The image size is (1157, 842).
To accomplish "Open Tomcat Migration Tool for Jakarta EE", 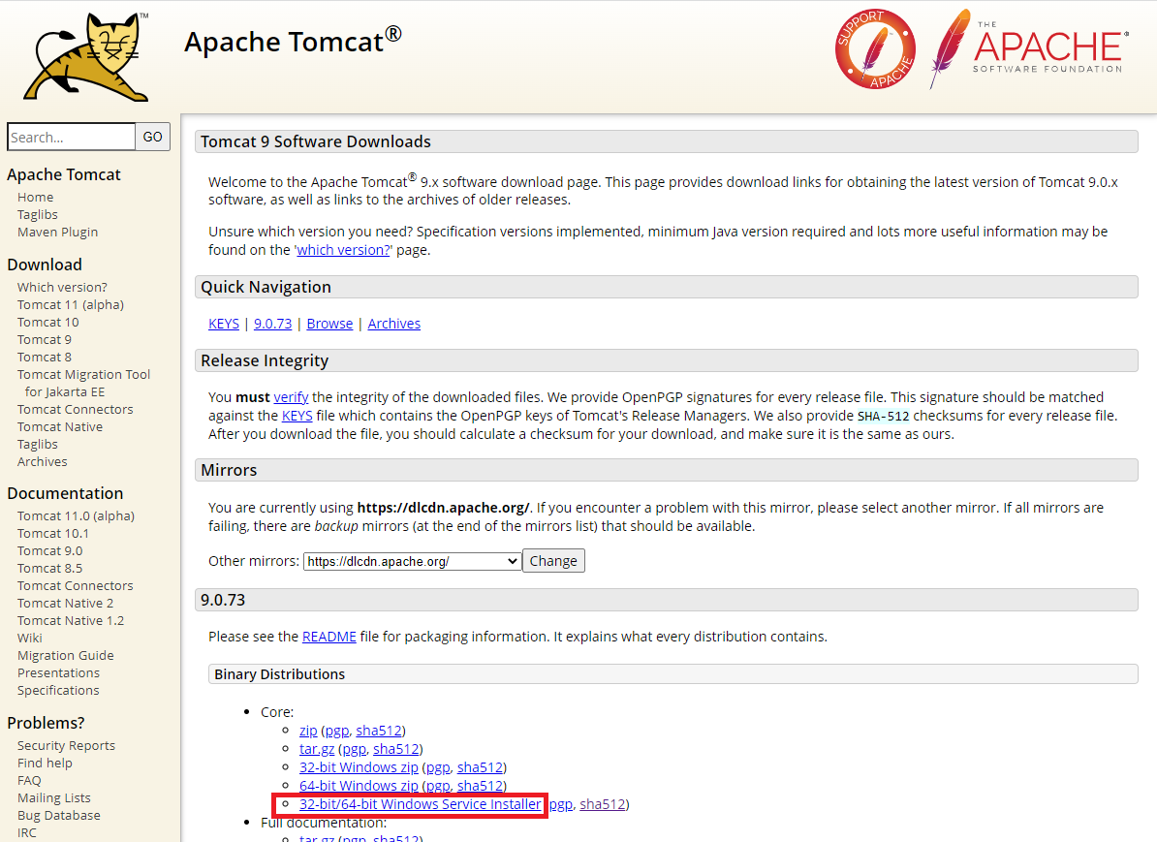I will coord(83,383).
